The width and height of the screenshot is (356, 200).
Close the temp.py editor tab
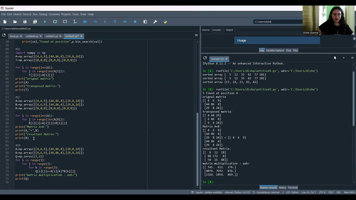[21, 36]
